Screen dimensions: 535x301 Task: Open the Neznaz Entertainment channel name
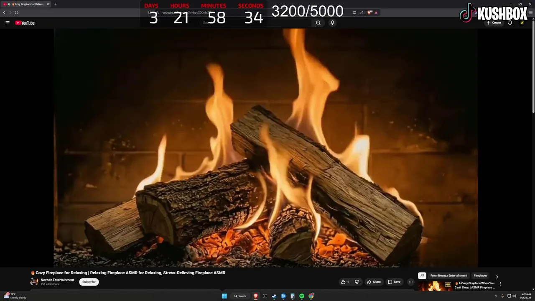pos(57,280)
